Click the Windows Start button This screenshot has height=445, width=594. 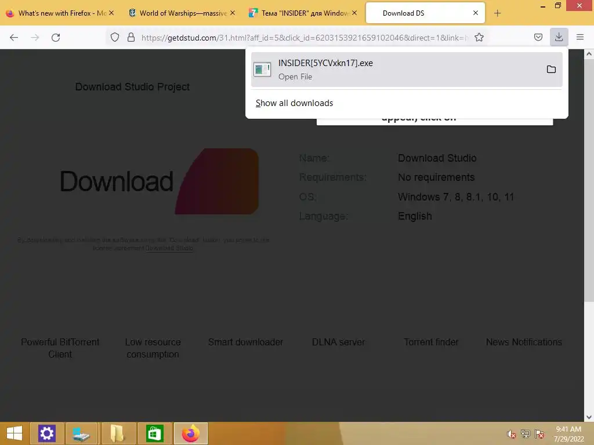[15, 433]
